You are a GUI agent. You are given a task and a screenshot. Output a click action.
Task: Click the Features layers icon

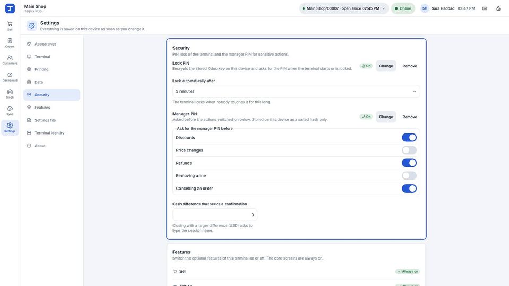(x=29, y=107)
